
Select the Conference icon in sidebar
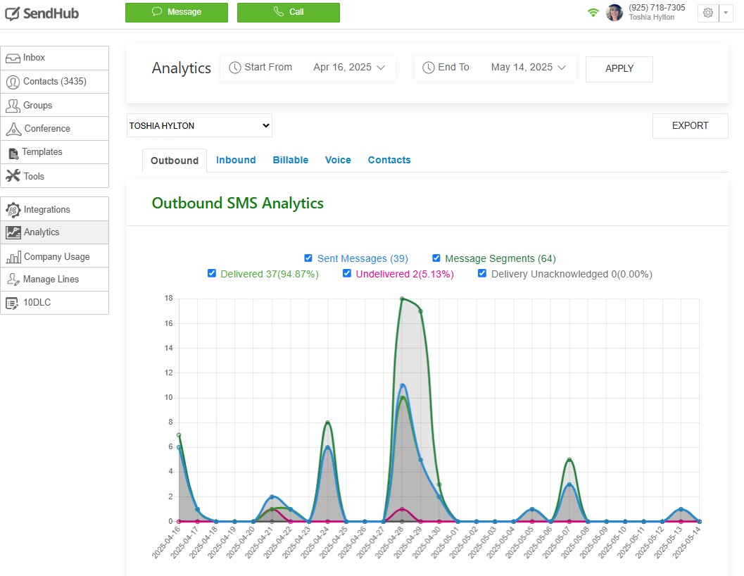pos(13,129)
